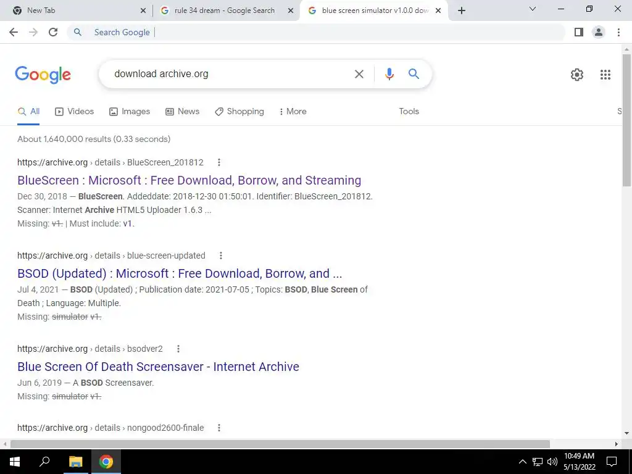This screenshot has width=632, height=474.
Task: Switch to Shopping results
Action: coord(239,111)
